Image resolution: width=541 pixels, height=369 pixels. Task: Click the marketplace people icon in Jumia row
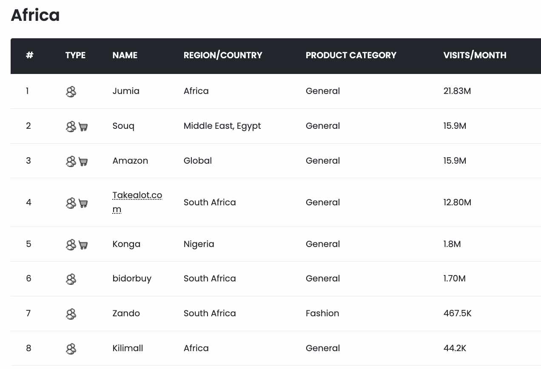pos(71,91)
